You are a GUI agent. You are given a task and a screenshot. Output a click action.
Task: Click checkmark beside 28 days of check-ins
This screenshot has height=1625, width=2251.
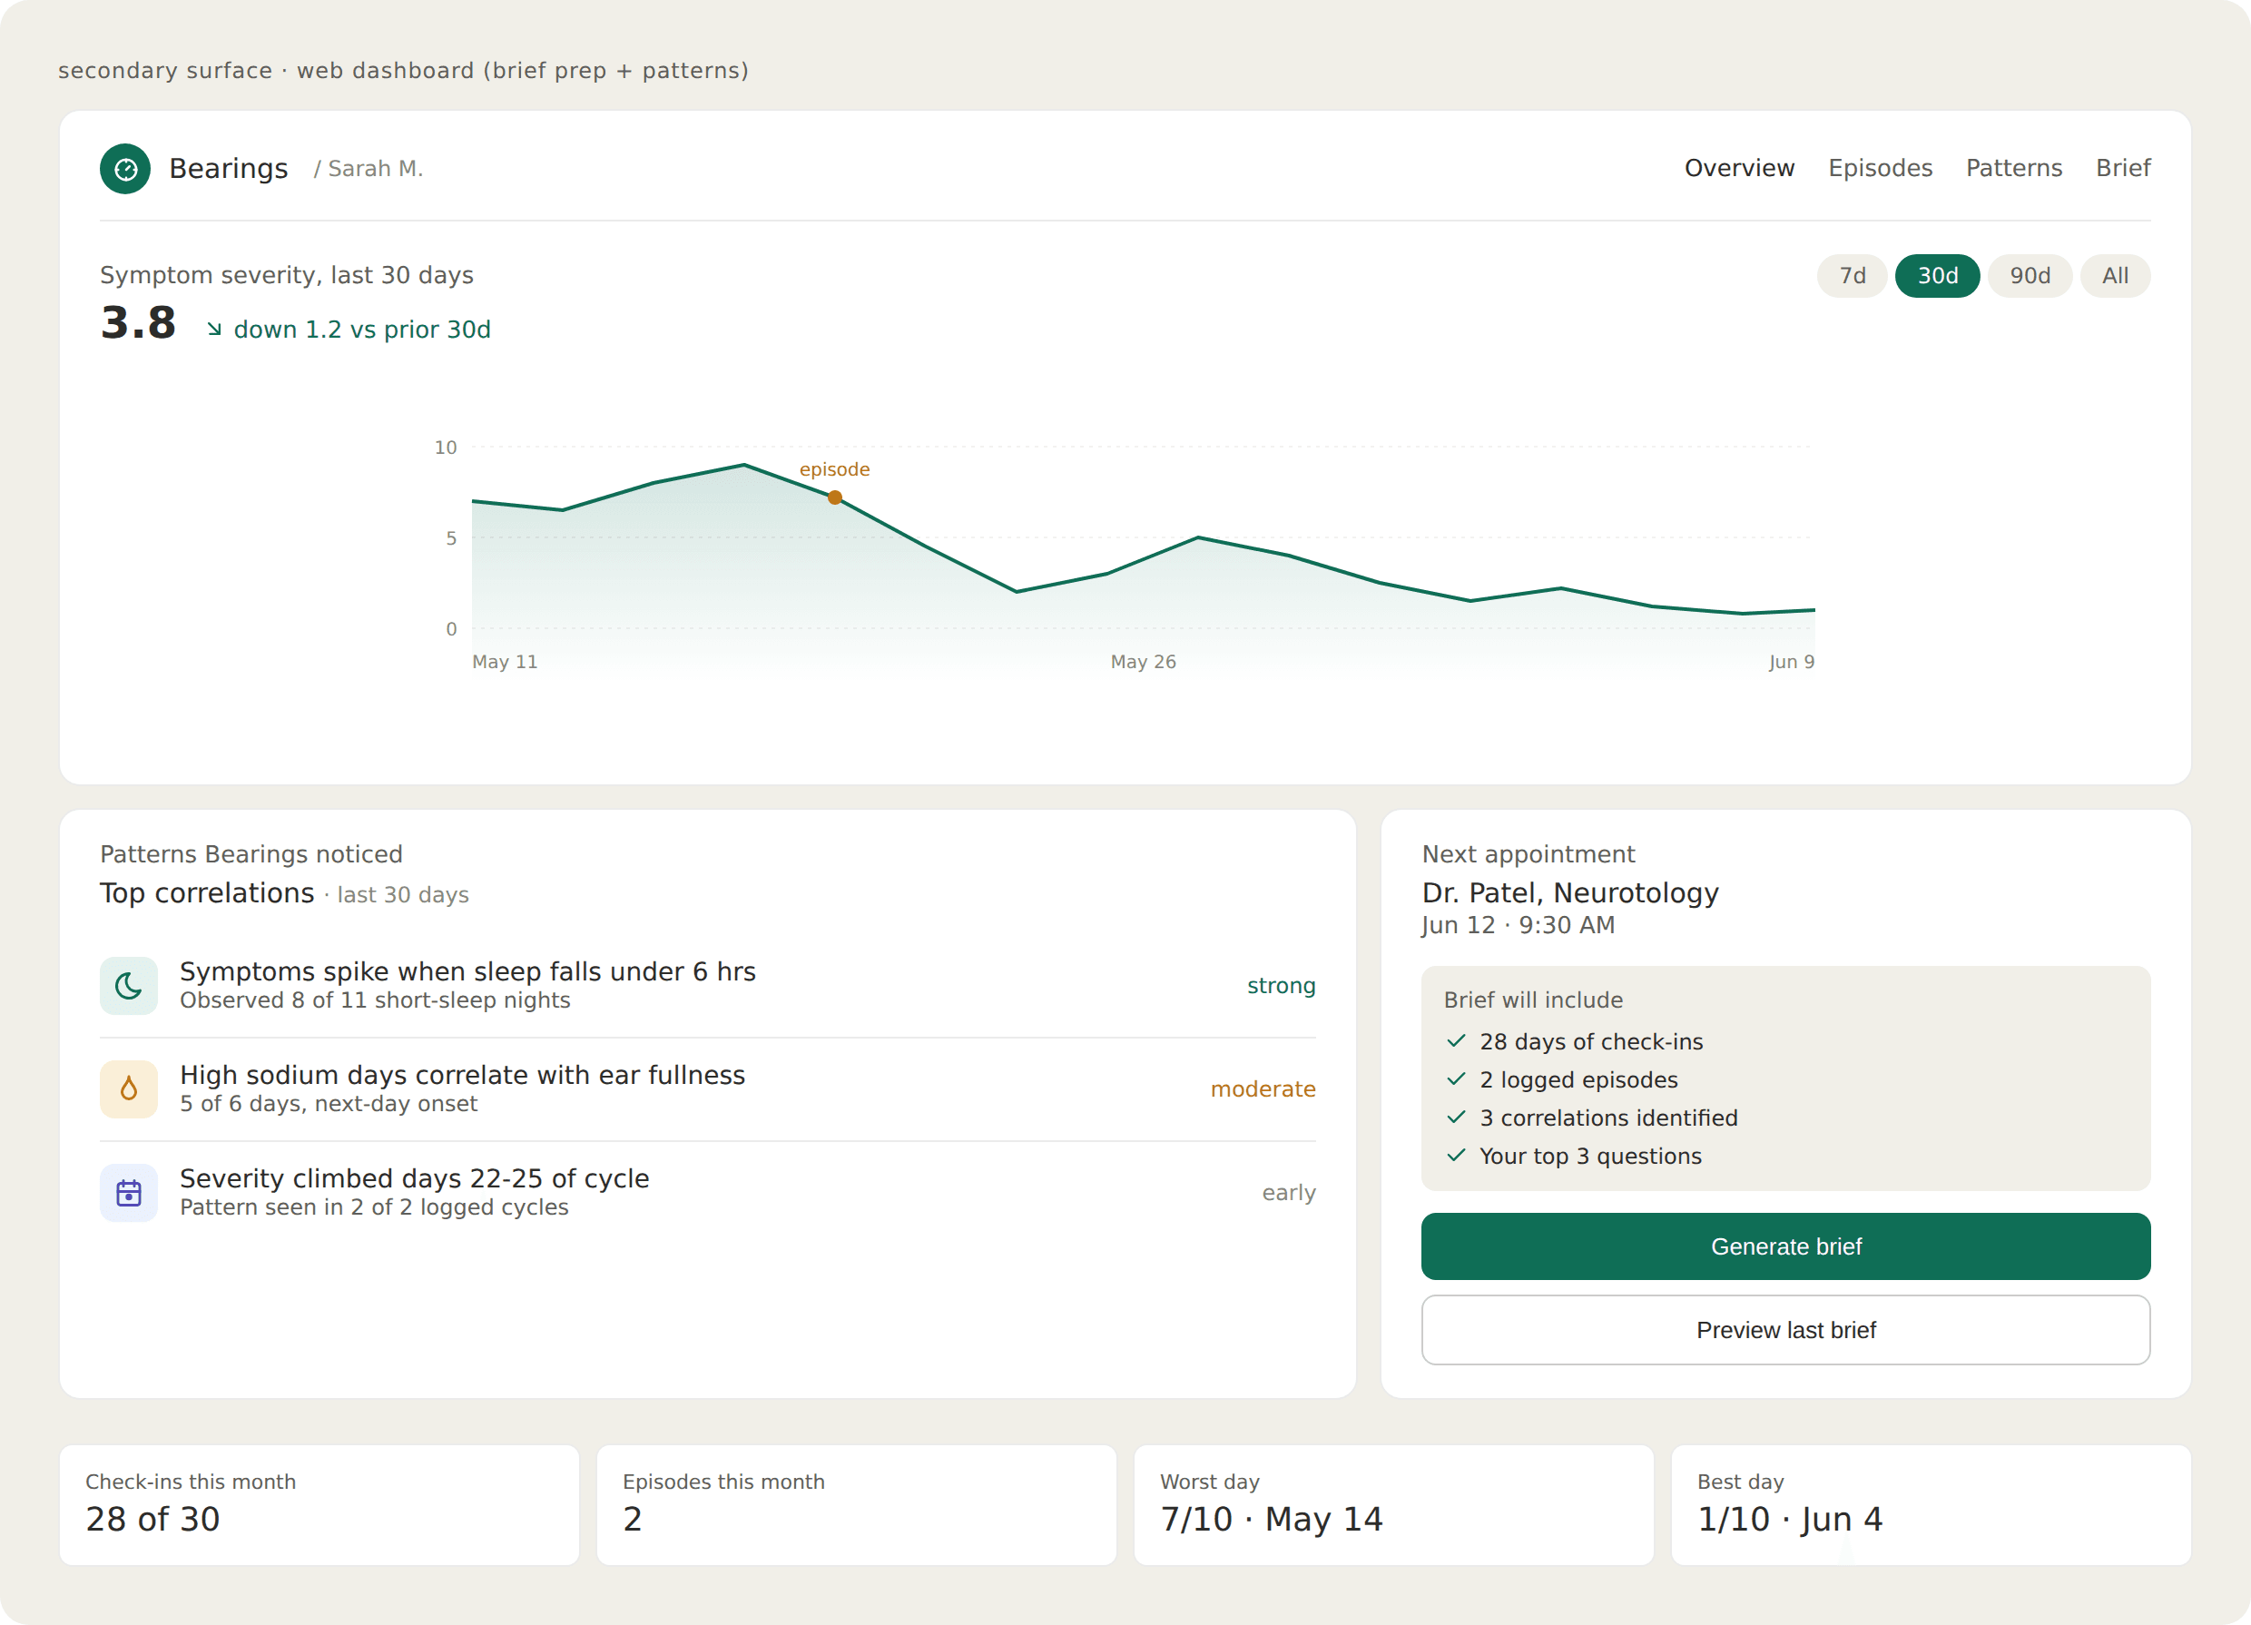point(1456,1041)
